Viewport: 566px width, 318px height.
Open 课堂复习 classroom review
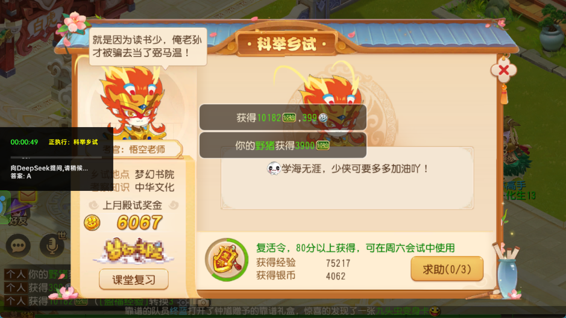click(134, 279)
